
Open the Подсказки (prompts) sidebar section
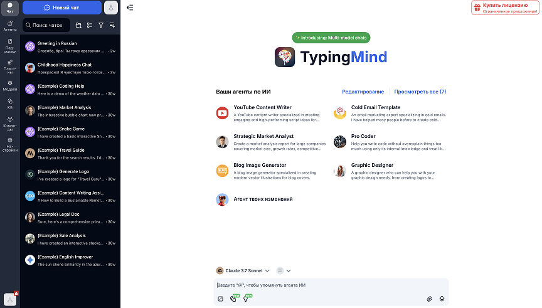coord(10,46)
